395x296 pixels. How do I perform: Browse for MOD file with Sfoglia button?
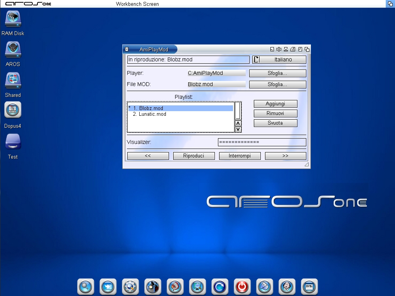click(278, 84)
